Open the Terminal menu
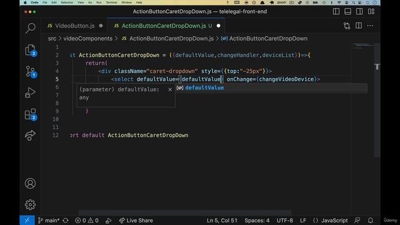 click(111, 2)
